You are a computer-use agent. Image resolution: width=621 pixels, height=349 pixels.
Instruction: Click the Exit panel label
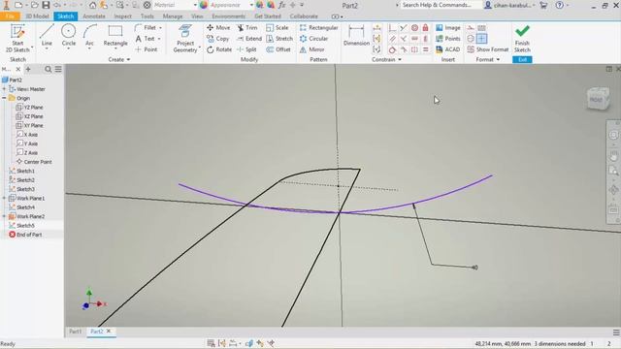click(x=522, y=60)
